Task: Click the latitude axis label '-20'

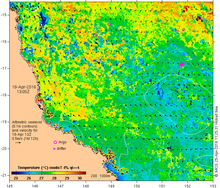Action: point(3,149)
